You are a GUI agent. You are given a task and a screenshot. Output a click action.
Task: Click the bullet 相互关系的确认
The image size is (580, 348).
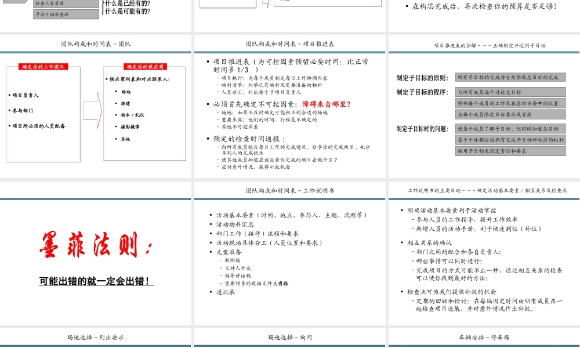coord(429,242)
